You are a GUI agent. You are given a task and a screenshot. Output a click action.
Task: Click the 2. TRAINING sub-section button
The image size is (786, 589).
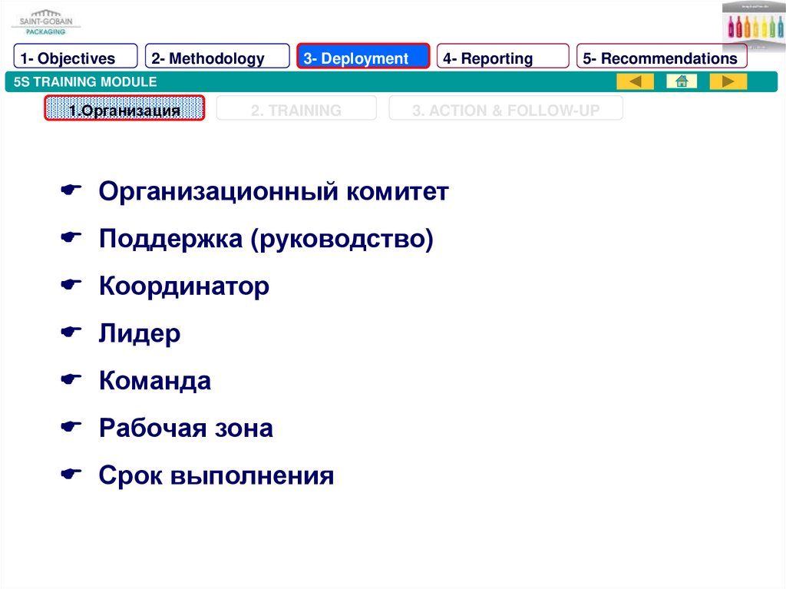(x=296, y=110)
